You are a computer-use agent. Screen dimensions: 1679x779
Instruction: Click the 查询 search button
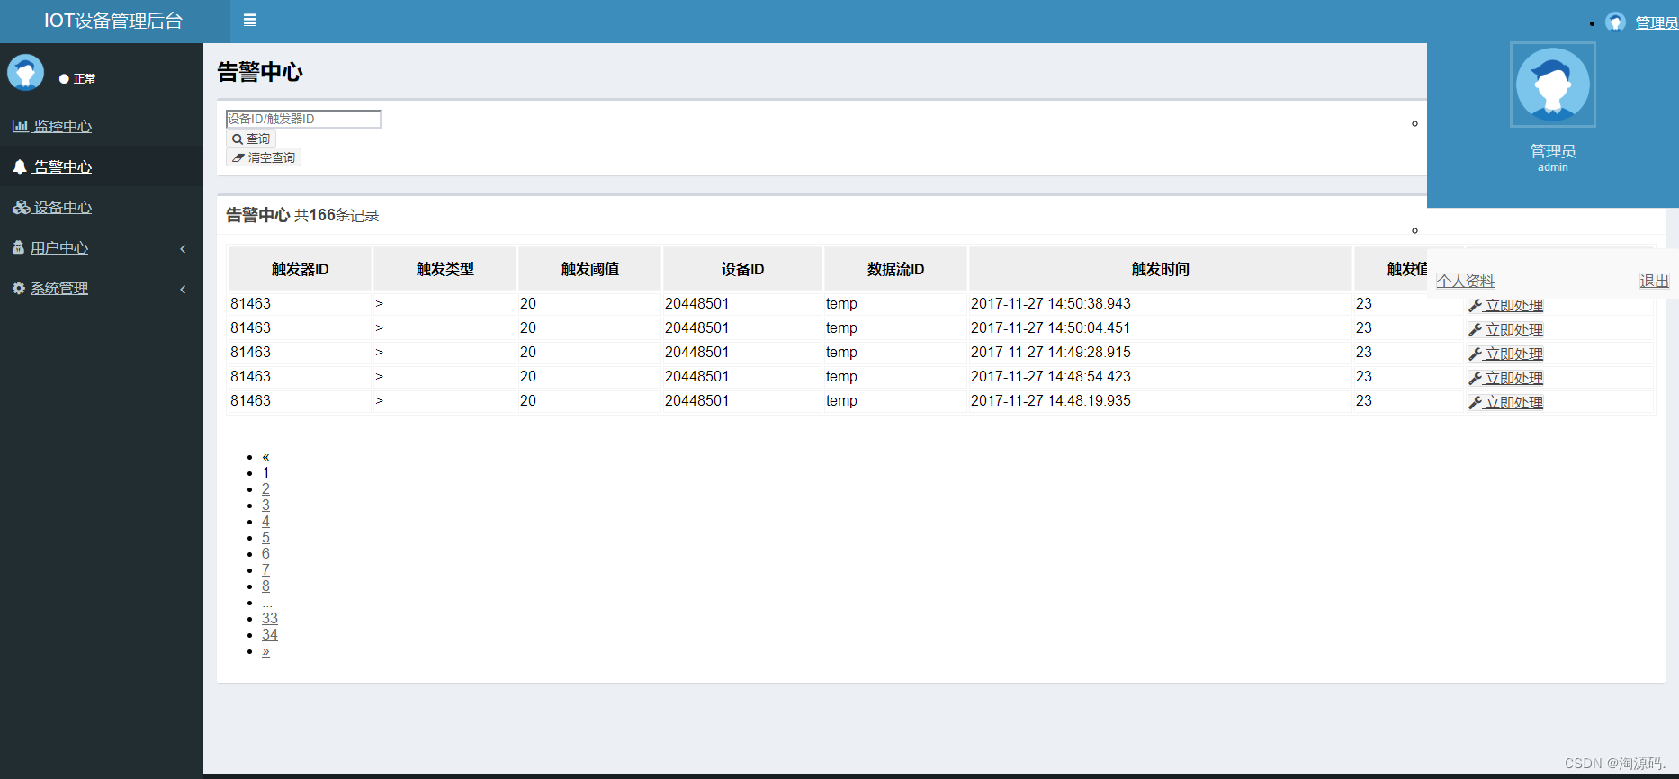click(251, 139)
